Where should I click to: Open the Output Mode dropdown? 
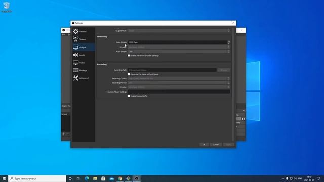pos(179,31)
